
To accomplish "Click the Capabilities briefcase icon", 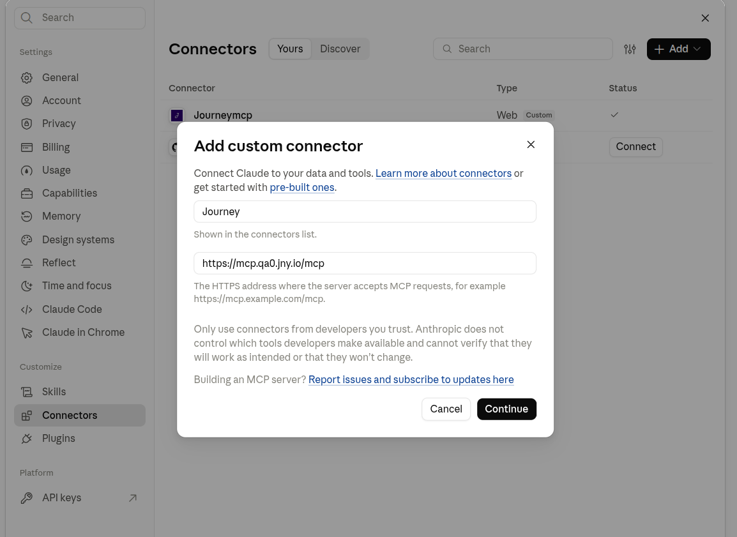I will pos(27,193).
